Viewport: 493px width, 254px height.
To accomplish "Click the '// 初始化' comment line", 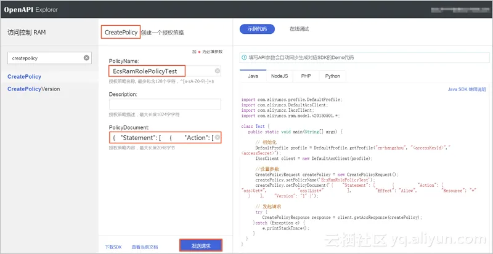I will coord(266,143).
